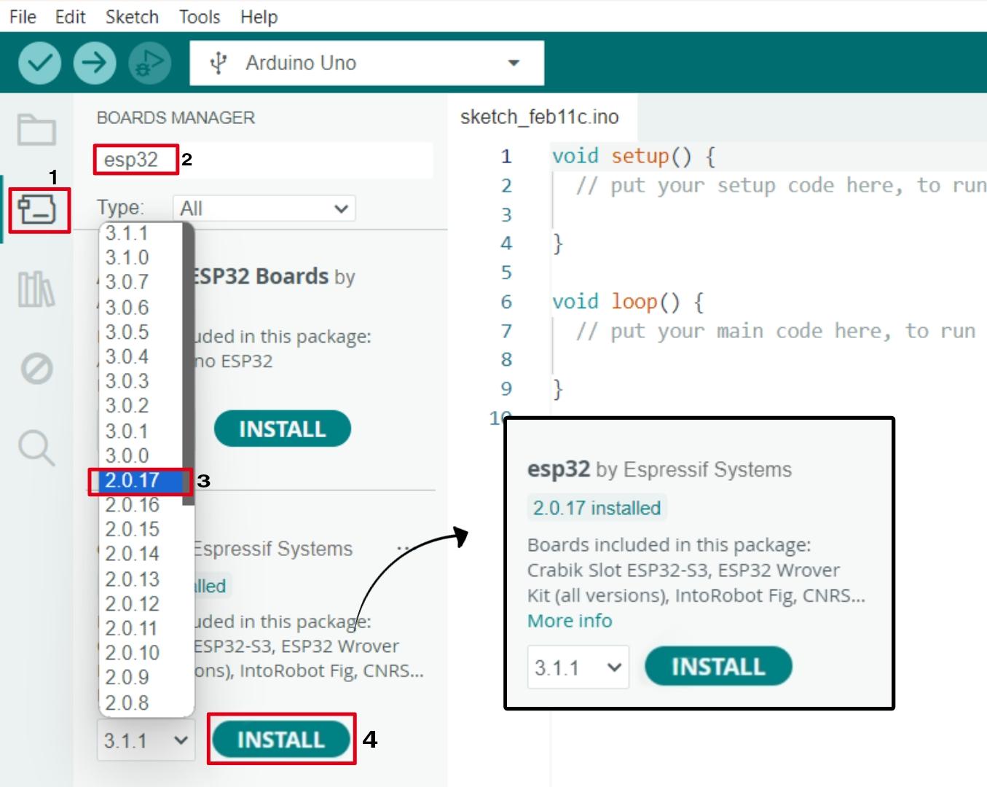Follow the More info link

[x=570, y=621]
